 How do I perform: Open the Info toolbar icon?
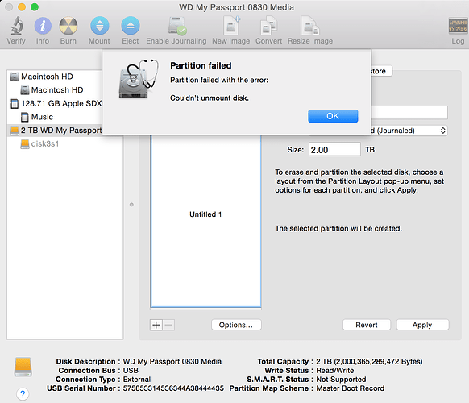point(43,26)
